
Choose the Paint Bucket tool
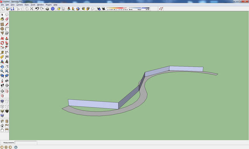pos(2,19)
